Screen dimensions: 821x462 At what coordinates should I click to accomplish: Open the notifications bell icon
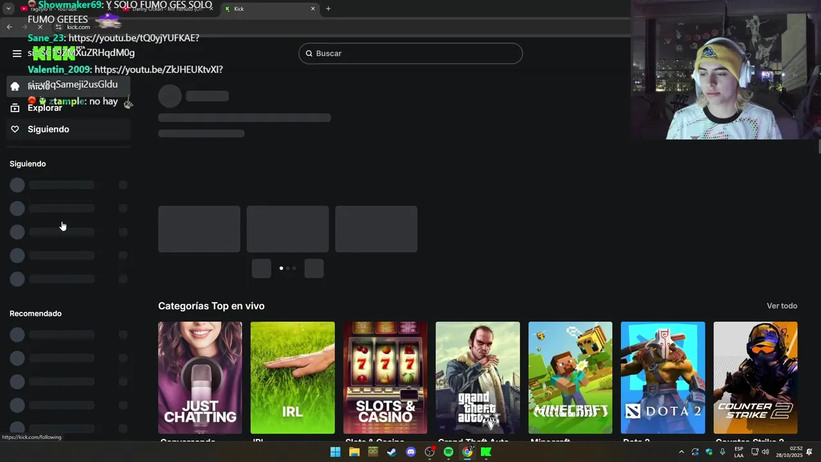(x=809, y=452)
